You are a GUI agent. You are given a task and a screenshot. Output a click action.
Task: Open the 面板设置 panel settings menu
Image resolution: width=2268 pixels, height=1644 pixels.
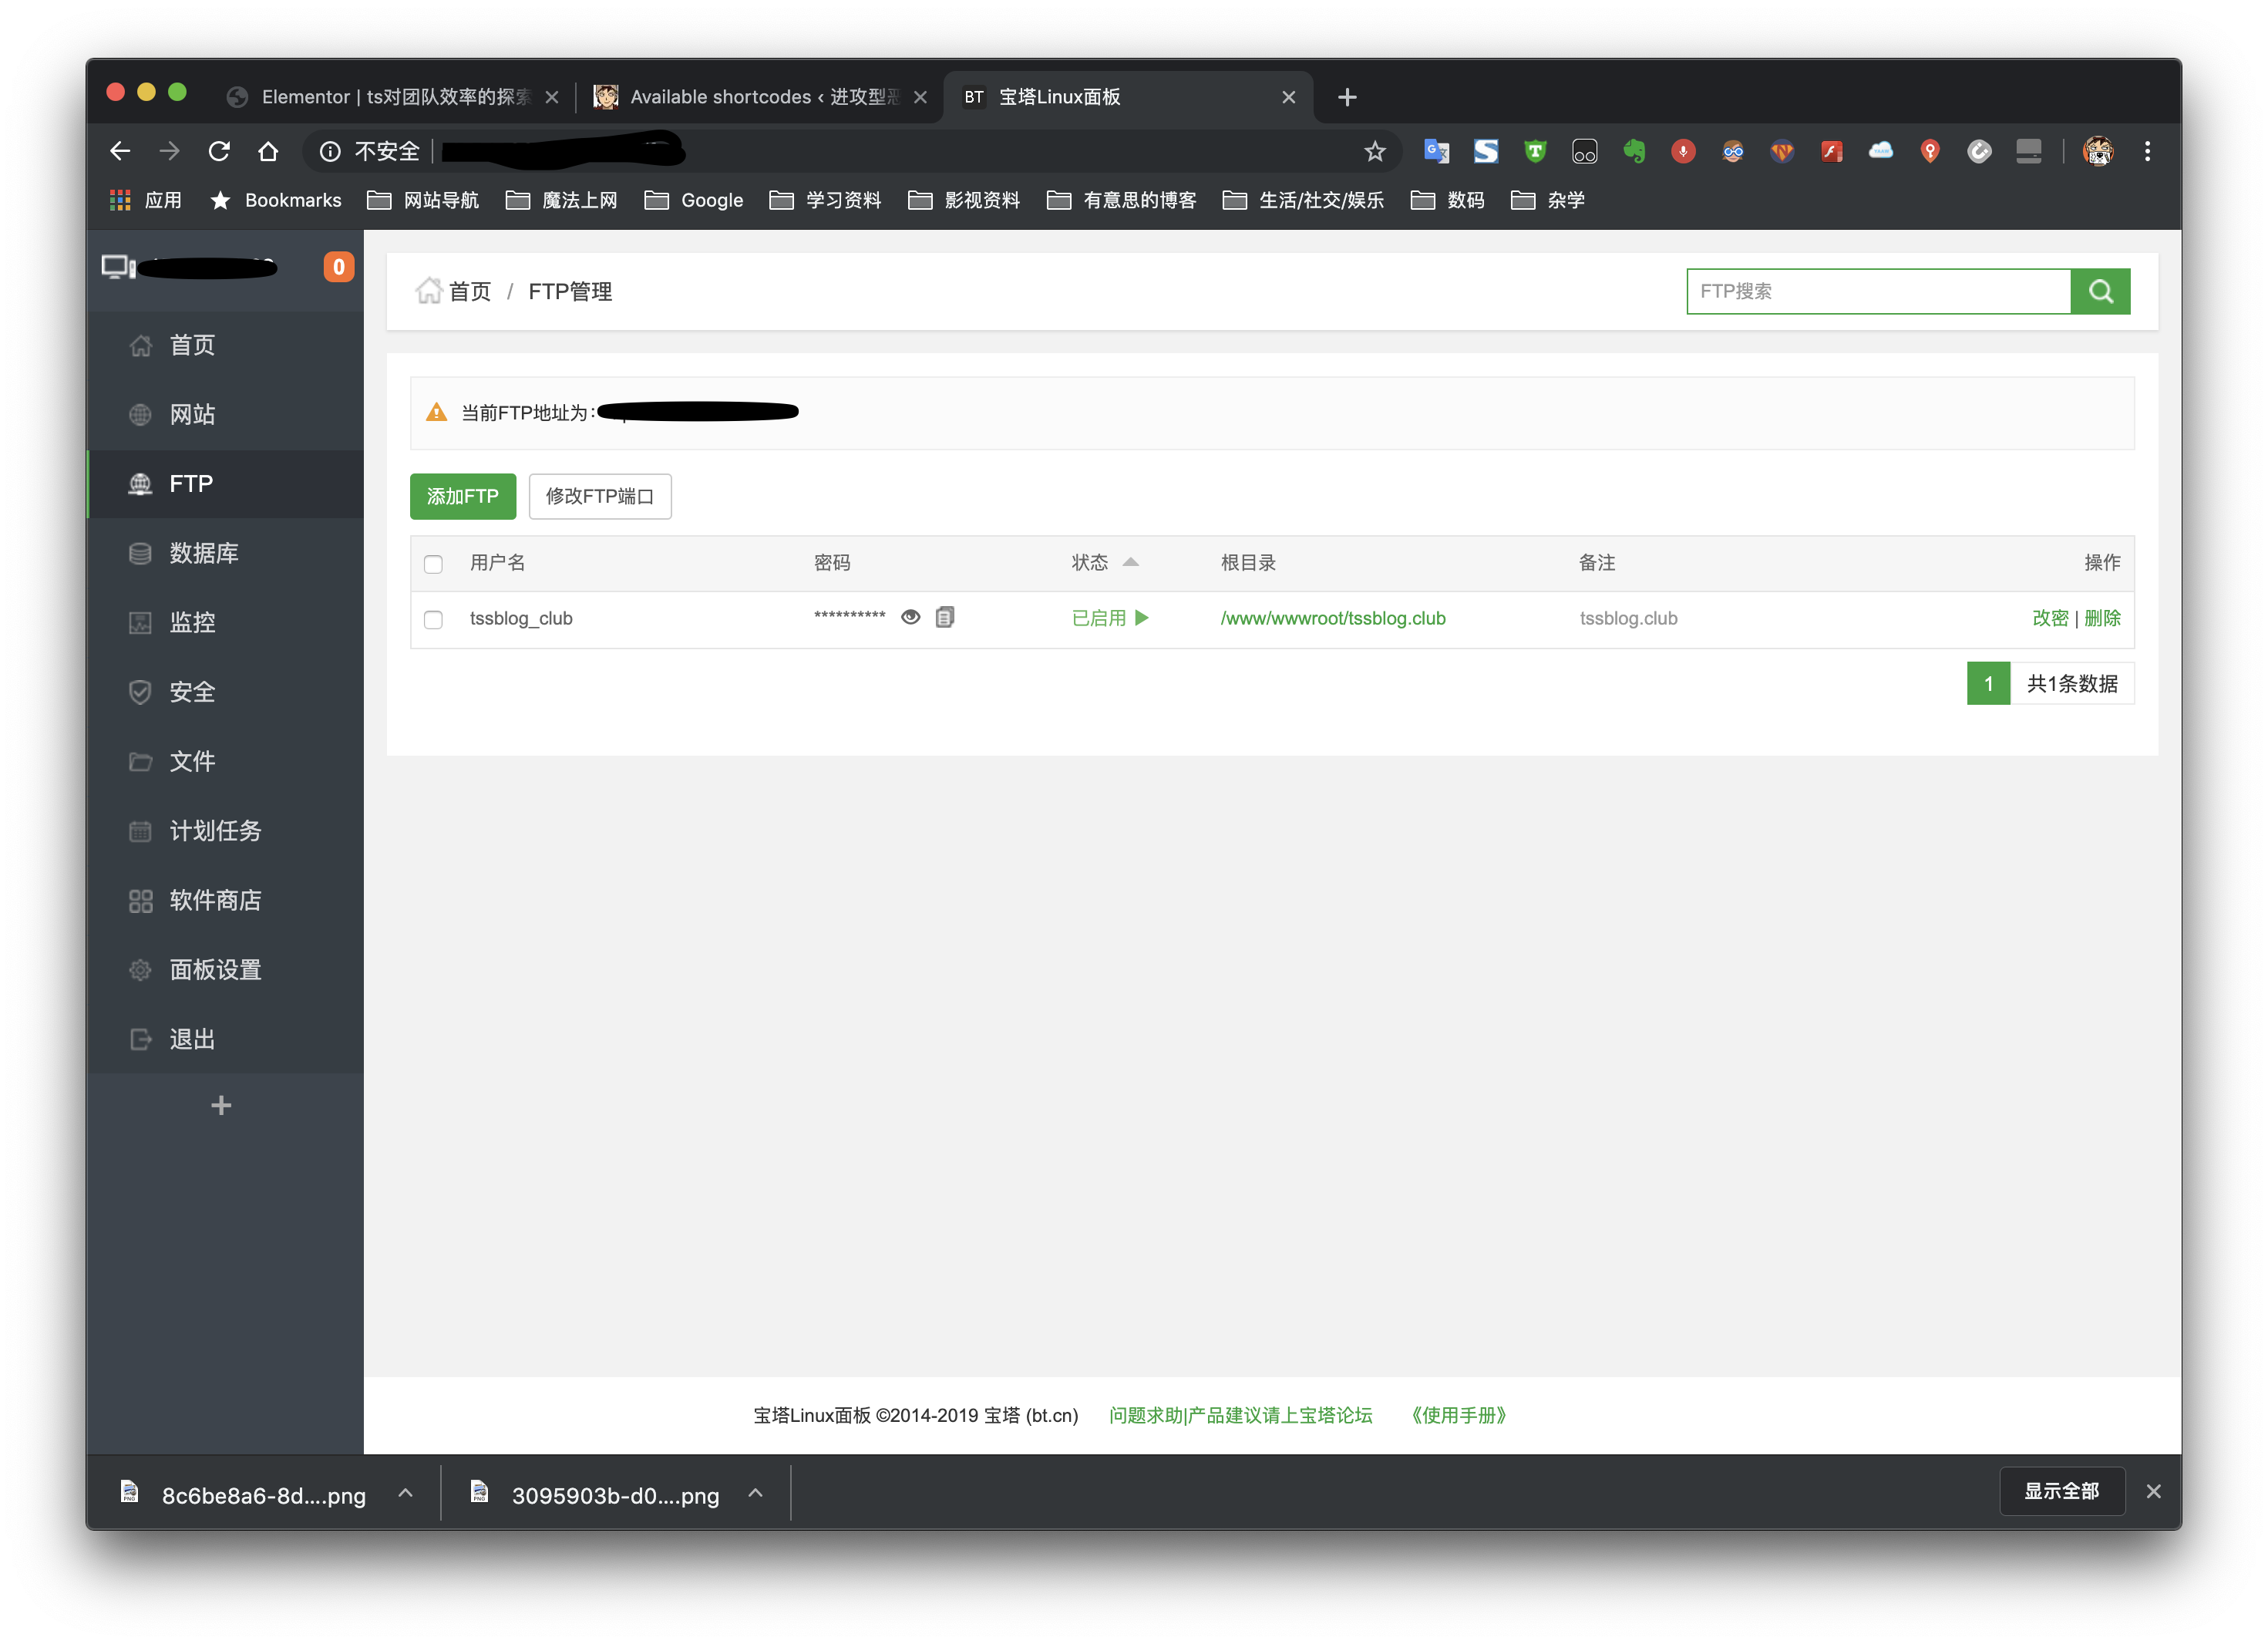[x=215, y=970]
